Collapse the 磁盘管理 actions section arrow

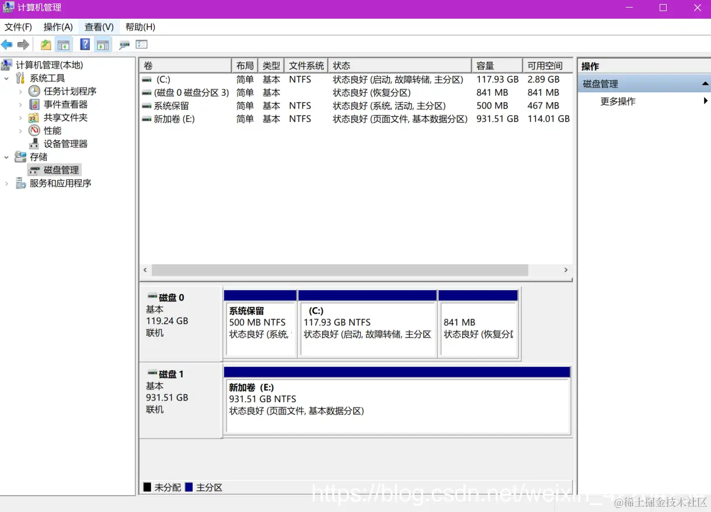click(705, 84)
